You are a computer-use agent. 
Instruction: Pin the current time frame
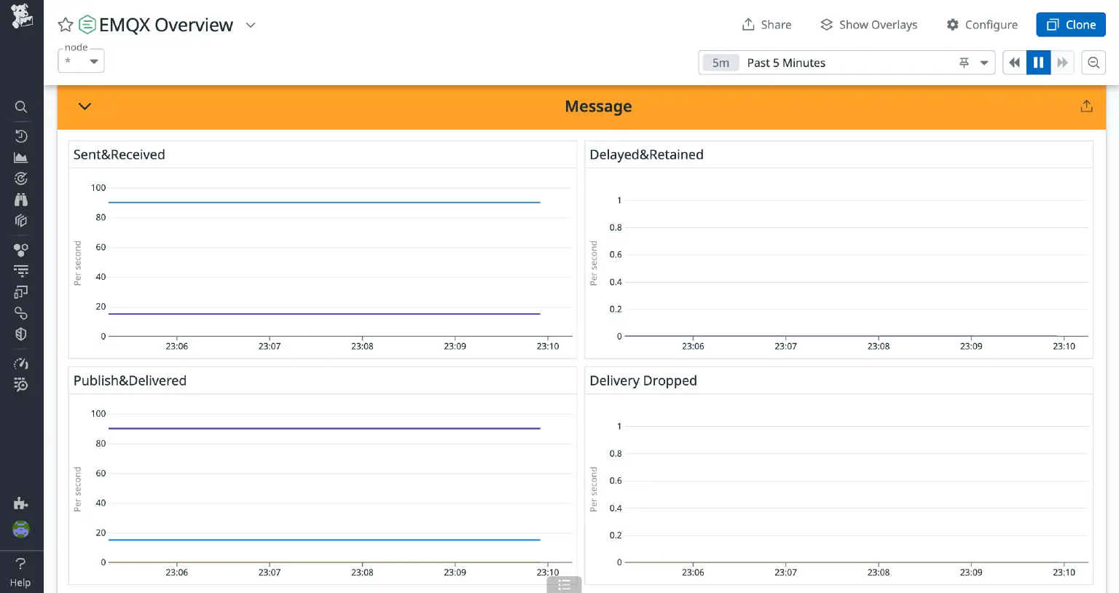point(963,63)
